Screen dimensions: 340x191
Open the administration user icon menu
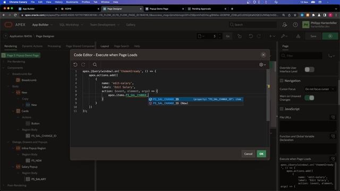click(285, 25)
